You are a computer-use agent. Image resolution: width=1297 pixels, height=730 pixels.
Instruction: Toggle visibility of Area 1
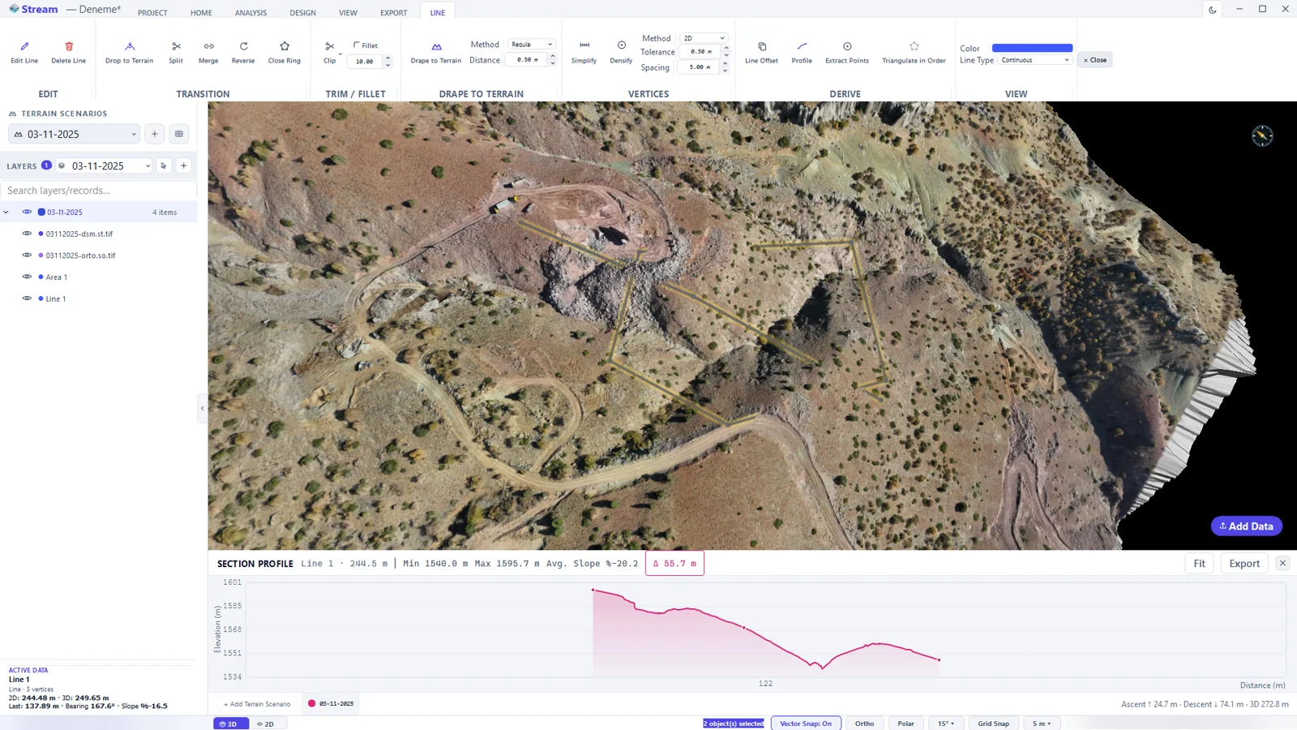coord(27,277)
